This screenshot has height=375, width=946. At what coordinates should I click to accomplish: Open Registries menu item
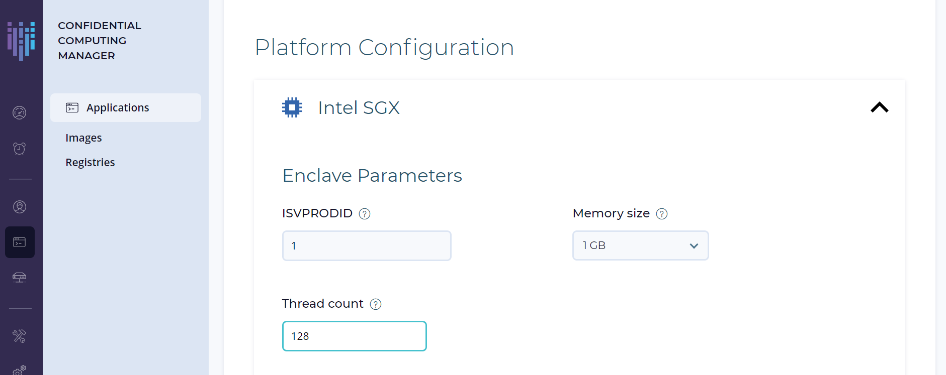coord(90,162)
